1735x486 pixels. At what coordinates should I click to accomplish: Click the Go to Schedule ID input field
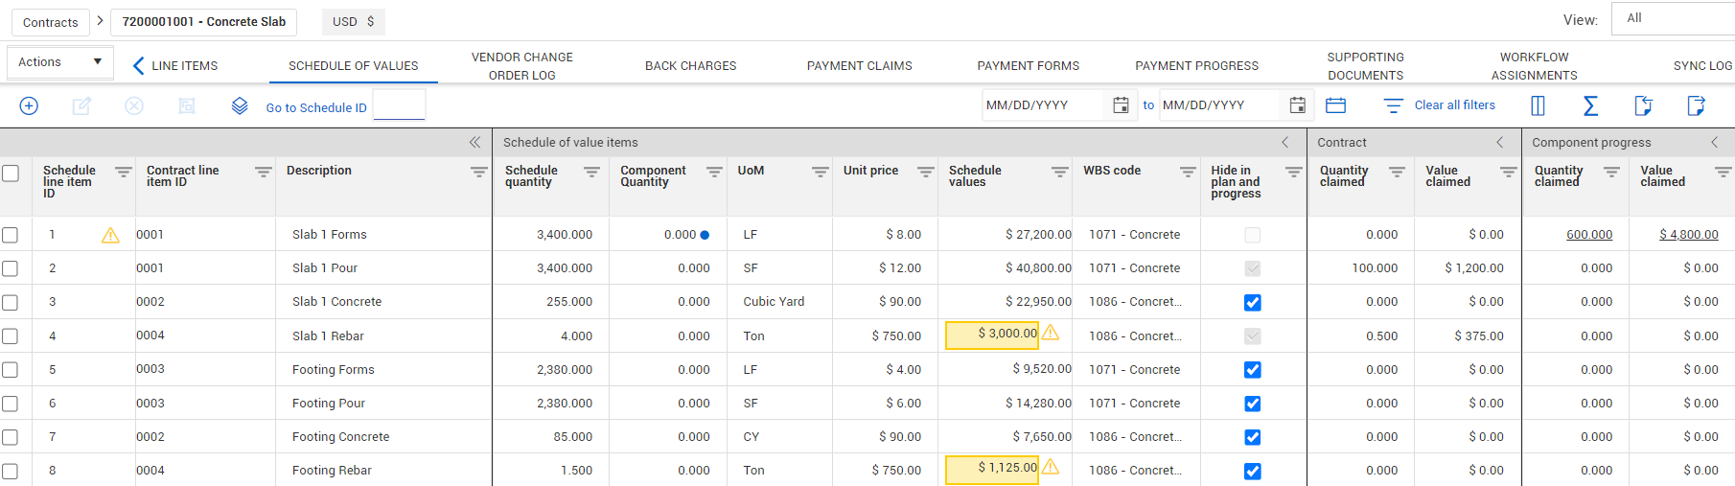point(399,105)
